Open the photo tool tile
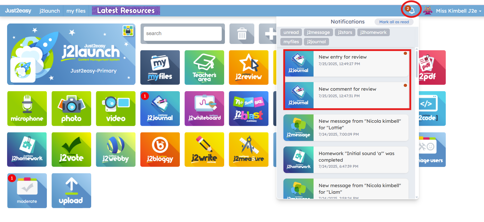484x222 pixels. pos(71,109)
